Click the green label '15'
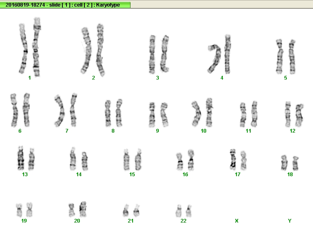This screenshot has height=240, width=313. 132,175
